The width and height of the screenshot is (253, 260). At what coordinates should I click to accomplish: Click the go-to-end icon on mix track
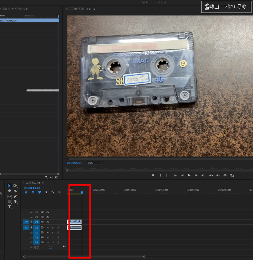65,247
